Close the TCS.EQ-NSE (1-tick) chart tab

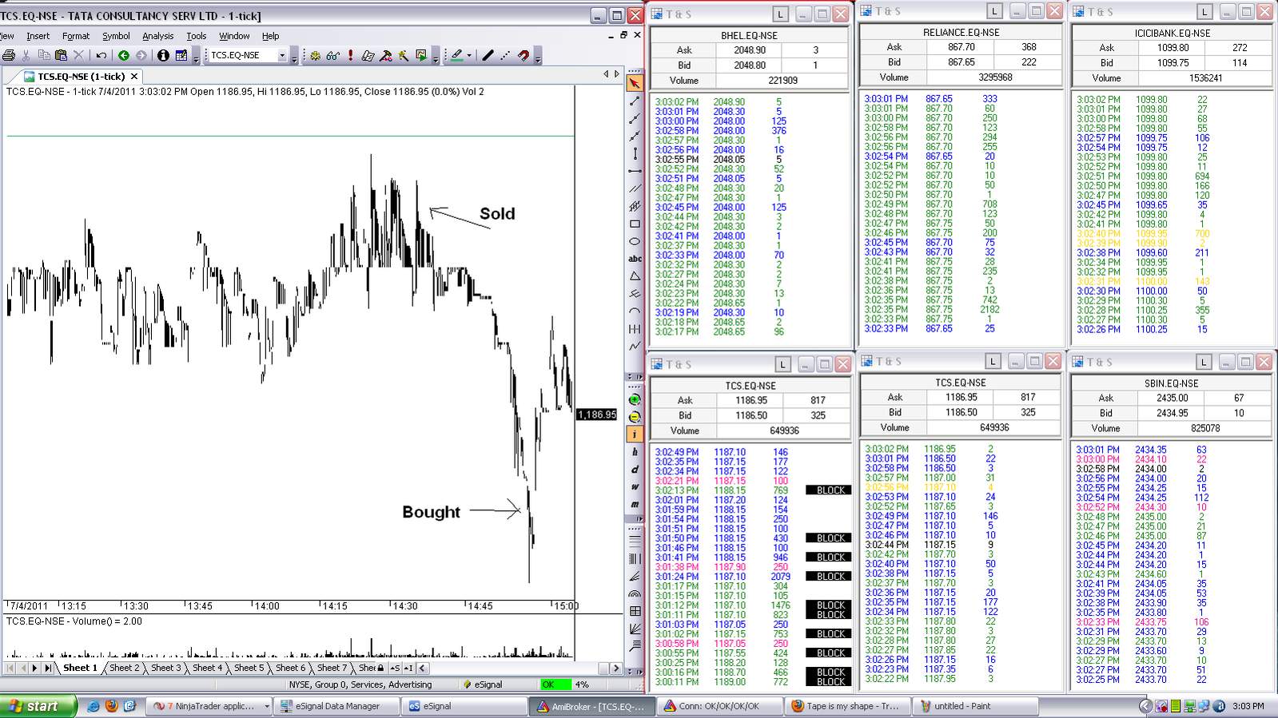(134, 77)
